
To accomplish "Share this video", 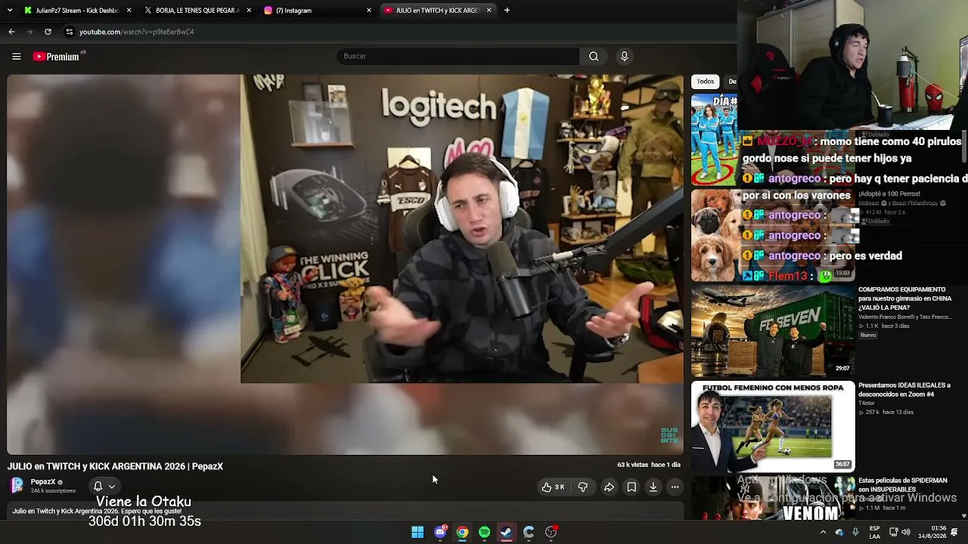I will (609, 487).
